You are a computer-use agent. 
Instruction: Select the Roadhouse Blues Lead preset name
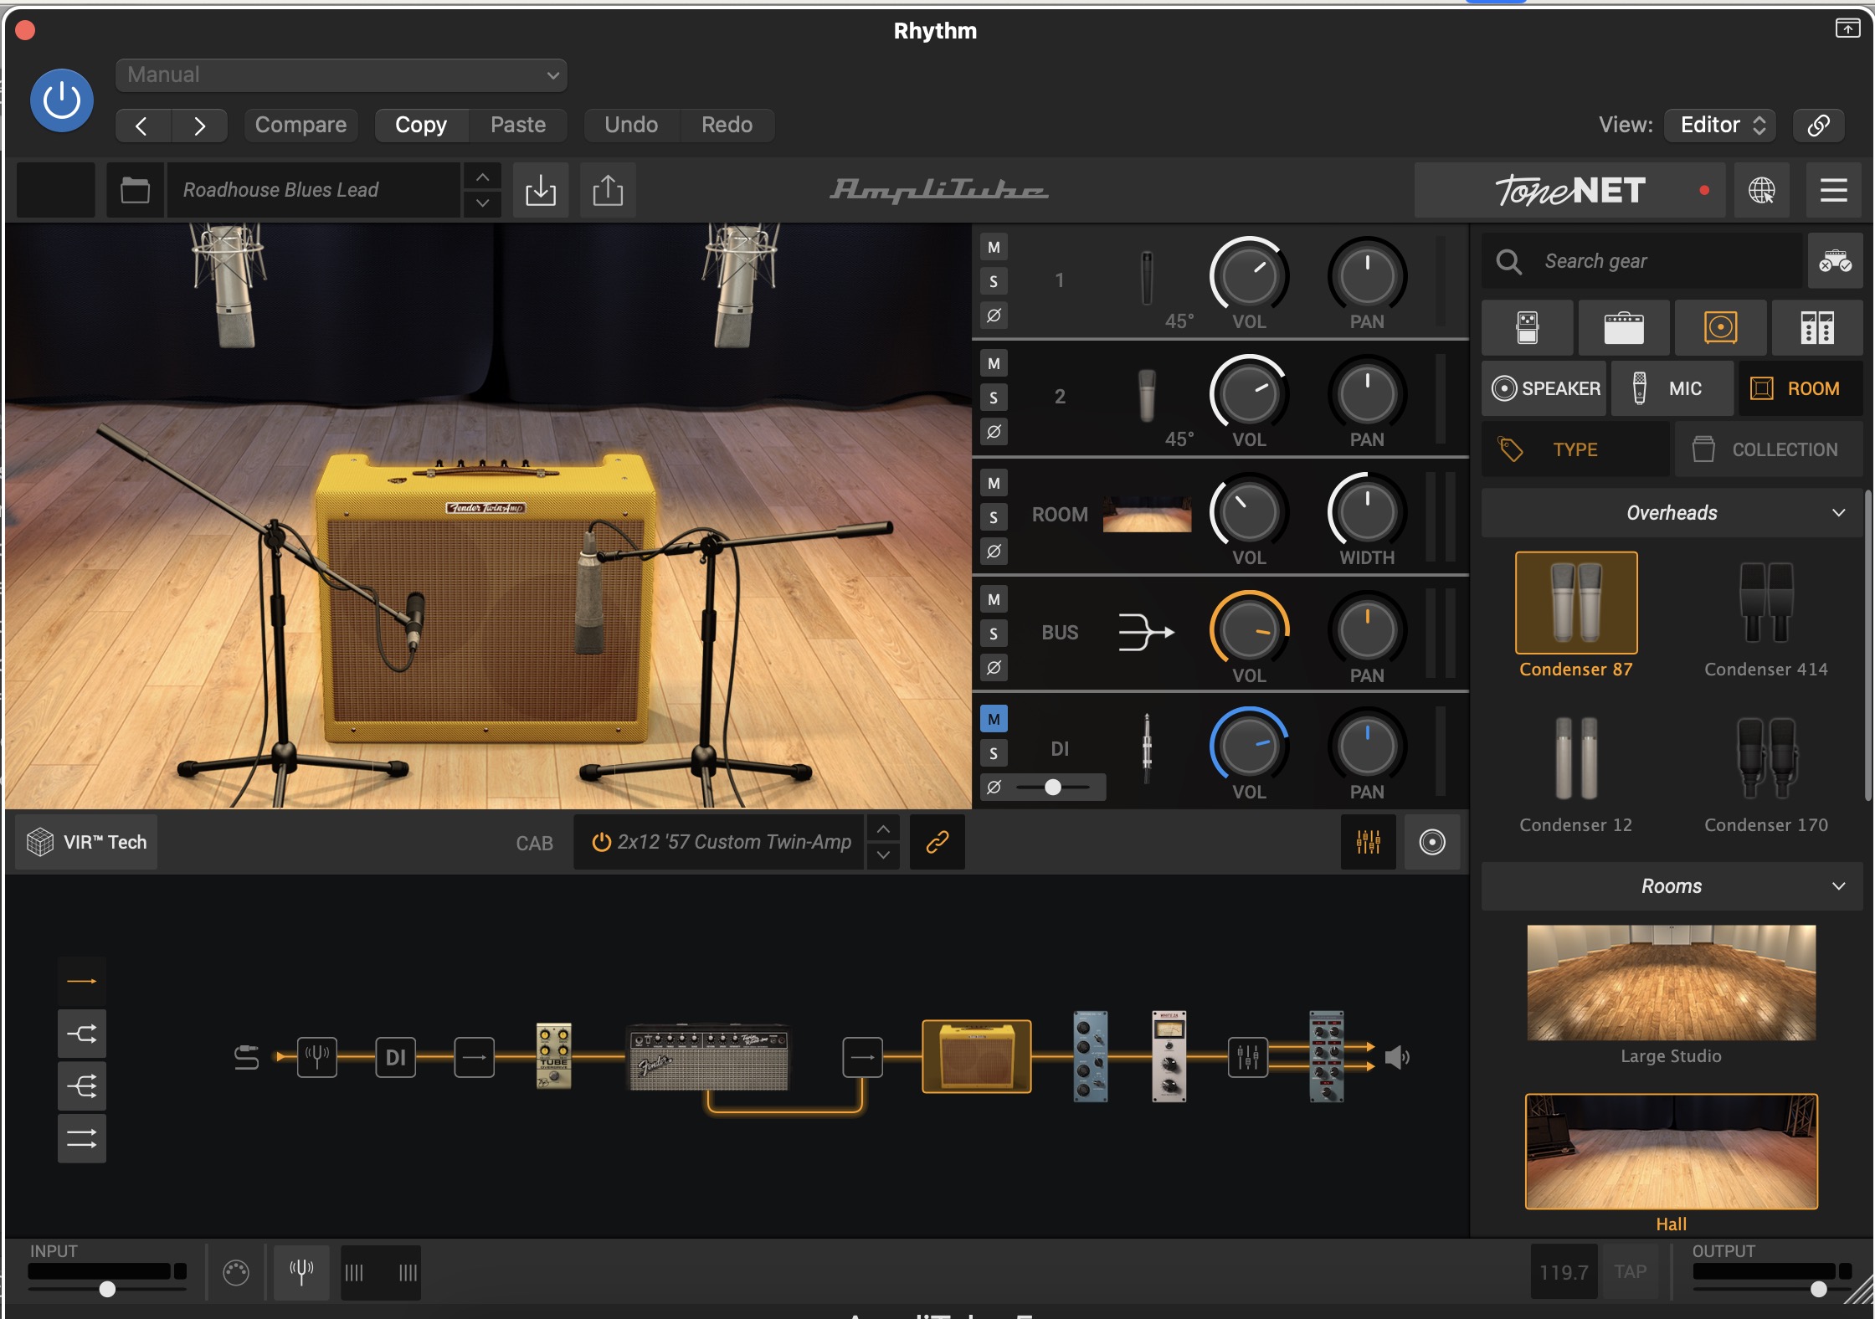(314, 191)
